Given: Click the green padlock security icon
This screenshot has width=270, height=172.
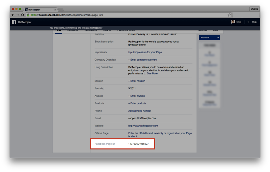Looking at the screenshot, I should pyautogui.click(x=28, y=15).
